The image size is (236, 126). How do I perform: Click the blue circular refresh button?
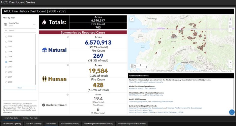tap(232, 112)
